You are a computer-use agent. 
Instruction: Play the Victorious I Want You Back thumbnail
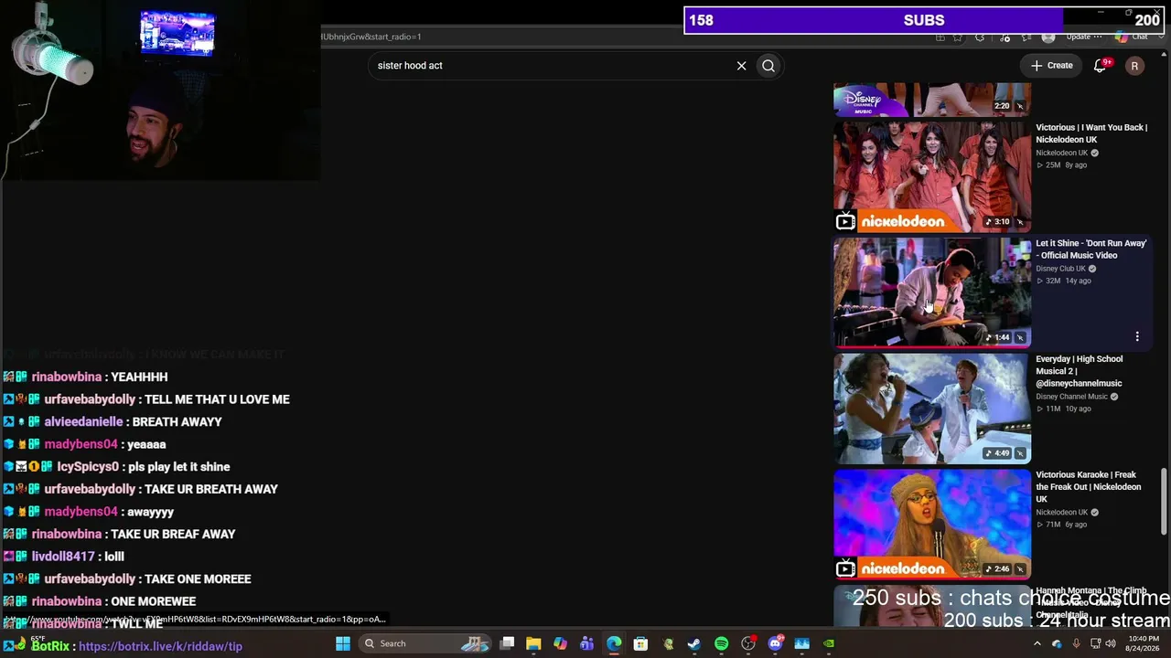(932, 176)
